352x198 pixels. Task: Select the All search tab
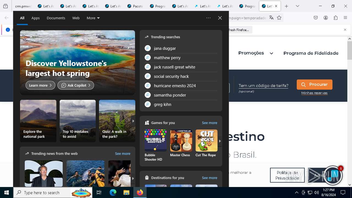pyautogui.click(x=22, y=18)
